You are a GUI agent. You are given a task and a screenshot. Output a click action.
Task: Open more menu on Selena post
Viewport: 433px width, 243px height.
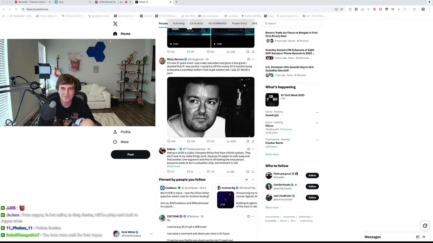[x=253, y=149]
